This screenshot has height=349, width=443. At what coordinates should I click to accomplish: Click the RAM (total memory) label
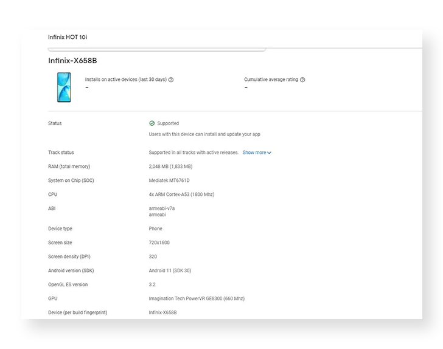tap(69, 167)
